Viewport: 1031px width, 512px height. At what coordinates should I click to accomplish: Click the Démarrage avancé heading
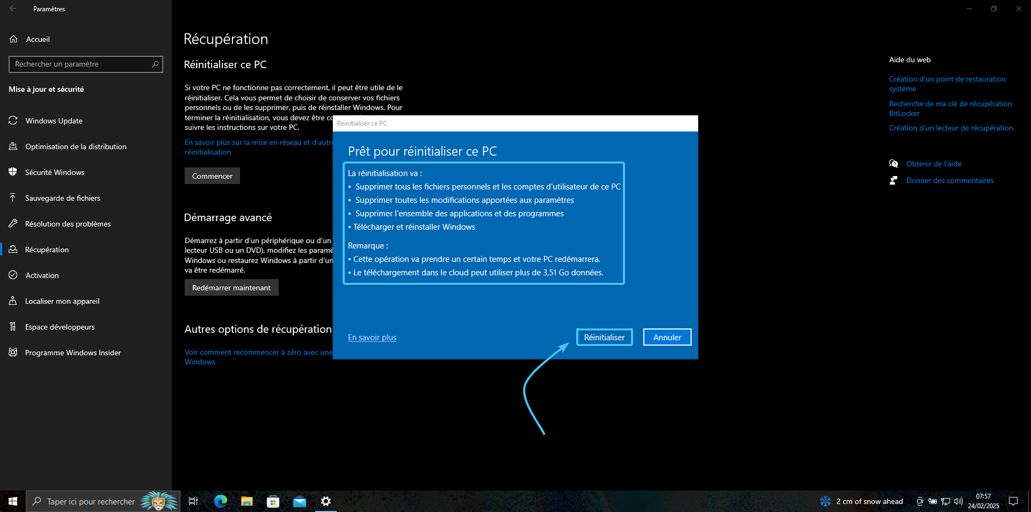[x=228, y=217]
